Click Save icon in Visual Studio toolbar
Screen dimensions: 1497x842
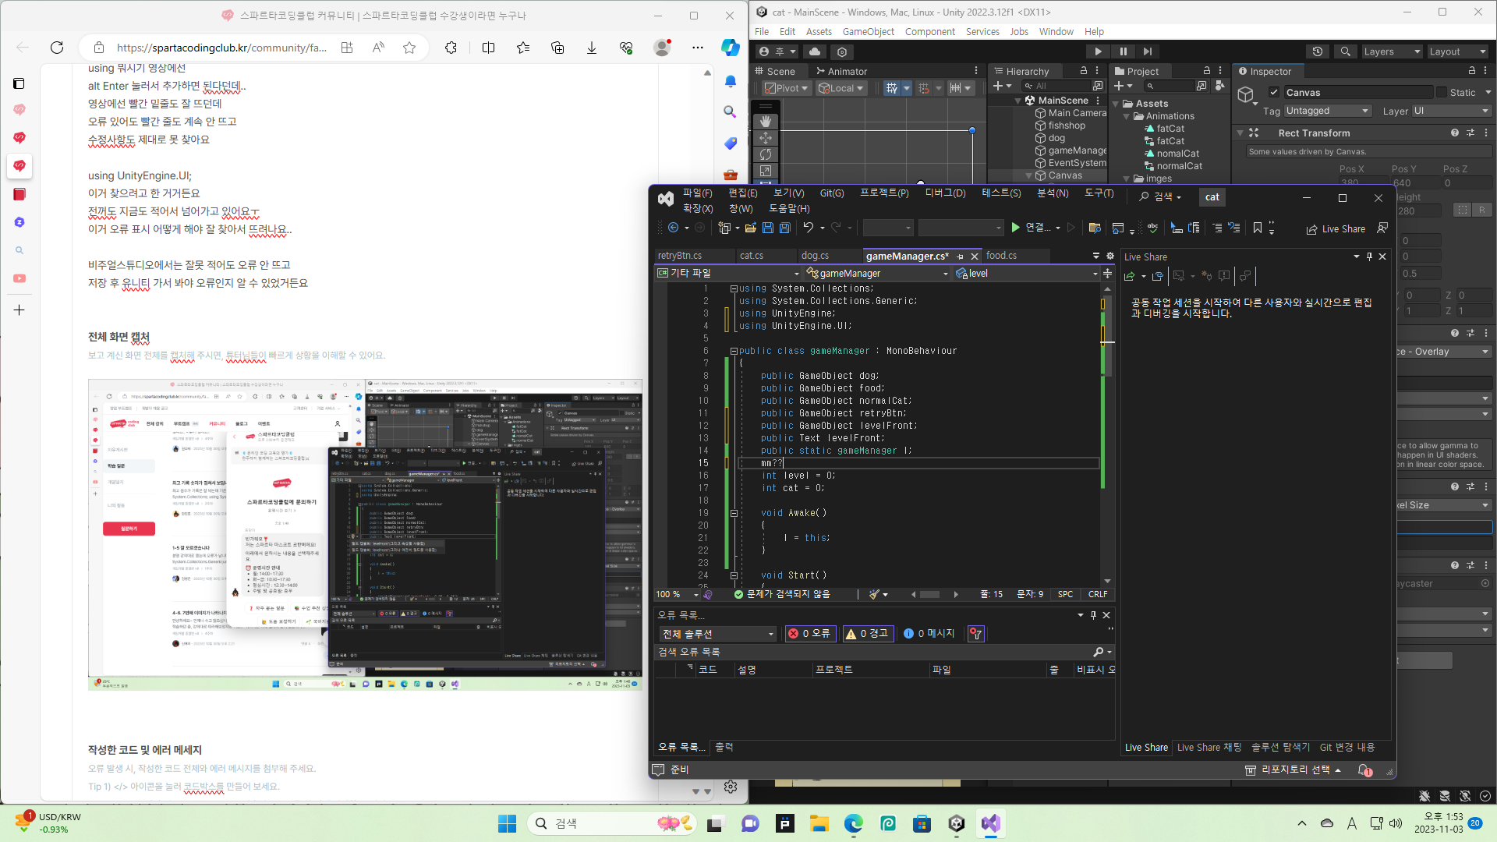[768, 228]
